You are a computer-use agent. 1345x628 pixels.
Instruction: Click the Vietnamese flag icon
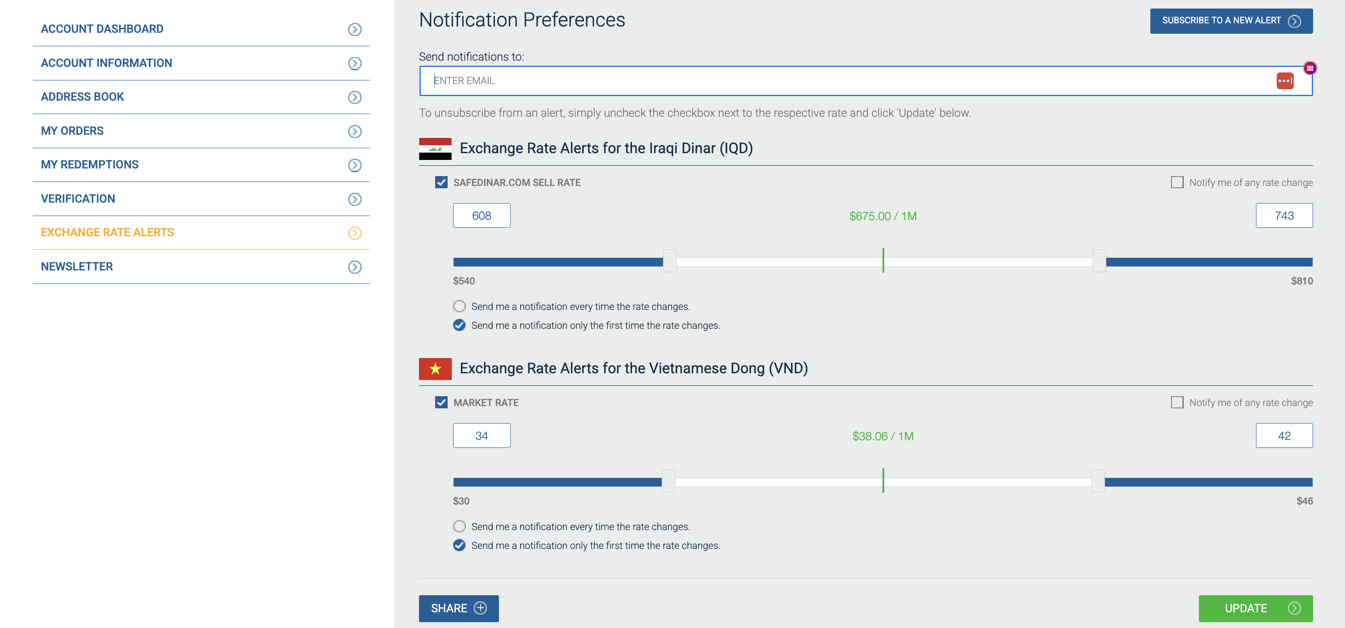coord(436,369)
